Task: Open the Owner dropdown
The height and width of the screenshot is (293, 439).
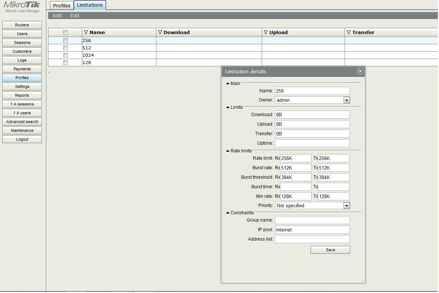Action: pyautogui.click(x=346, y=100)
